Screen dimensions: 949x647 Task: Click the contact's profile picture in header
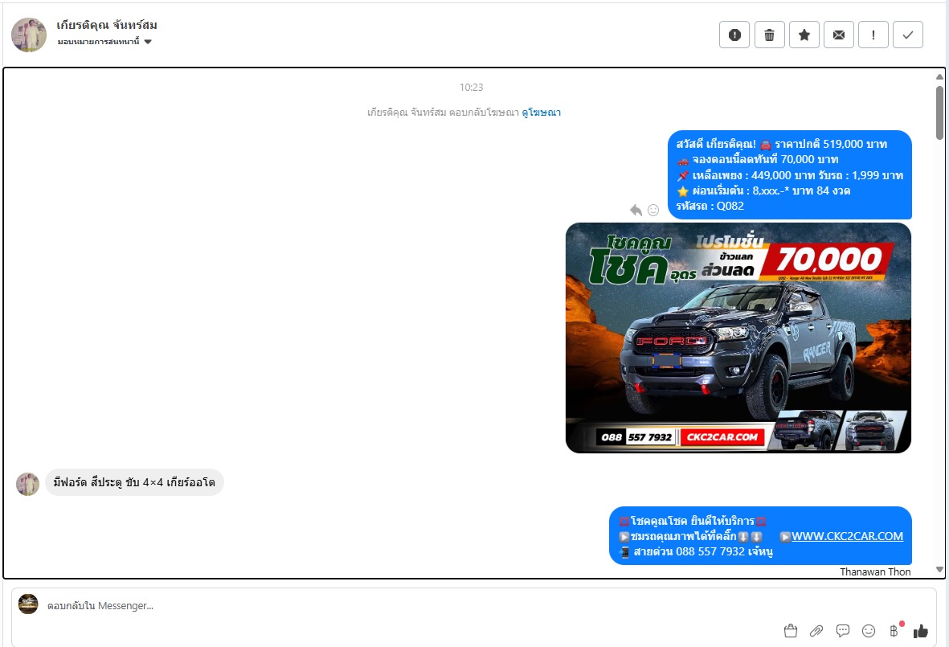click(x=28, y=35)
